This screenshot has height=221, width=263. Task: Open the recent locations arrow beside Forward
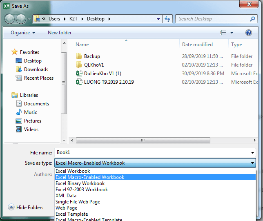(x=29, y=19)
